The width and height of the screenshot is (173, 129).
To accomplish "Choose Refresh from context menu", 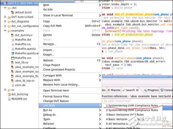I will click(x=70, y=60).
